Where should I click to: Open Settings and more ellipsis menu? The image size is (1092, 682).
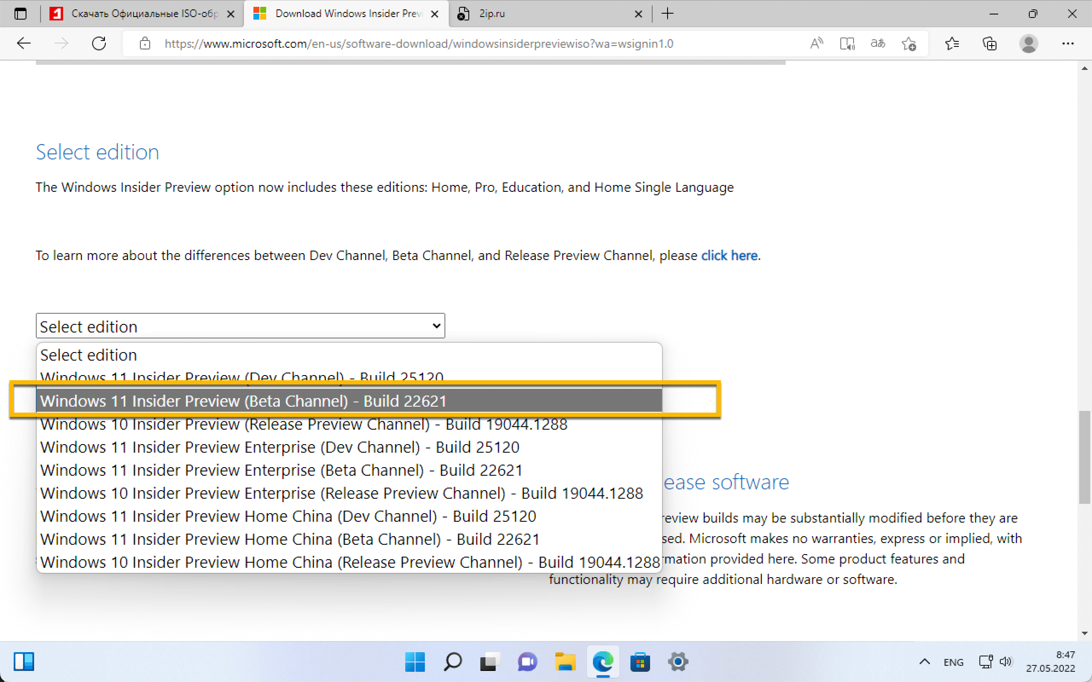(x=1068, y=44)
